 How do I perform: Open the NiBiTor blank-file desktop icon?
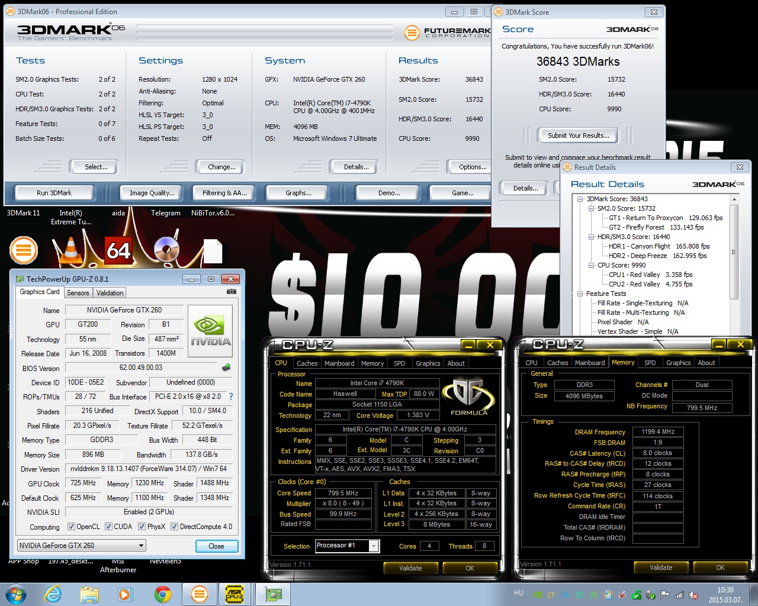click(213, 250)
